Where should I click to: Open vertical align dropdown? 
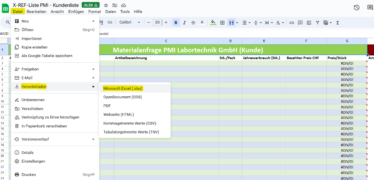[x=257, y=23]
